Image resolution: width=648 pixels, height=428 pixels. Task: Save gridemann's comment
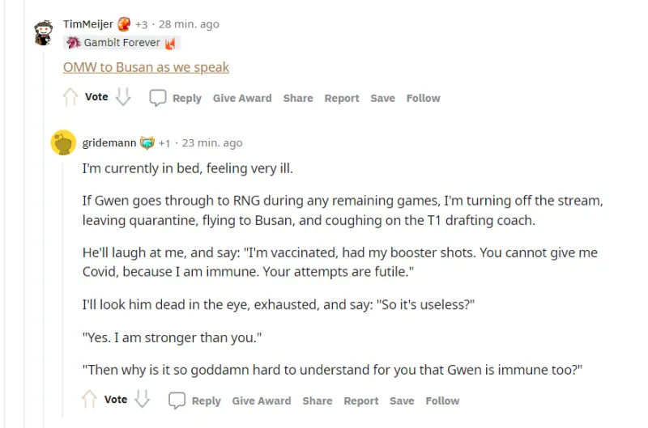[x=402, y=400]
